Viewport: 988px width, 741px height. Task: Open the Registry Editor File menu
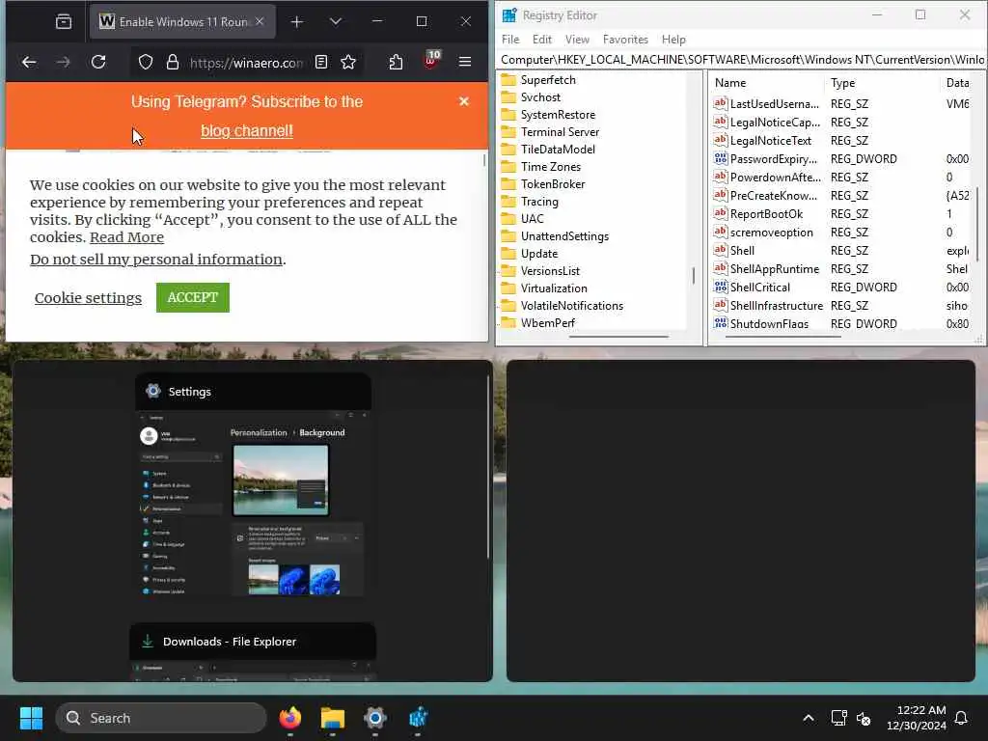(x=510, y=39)
